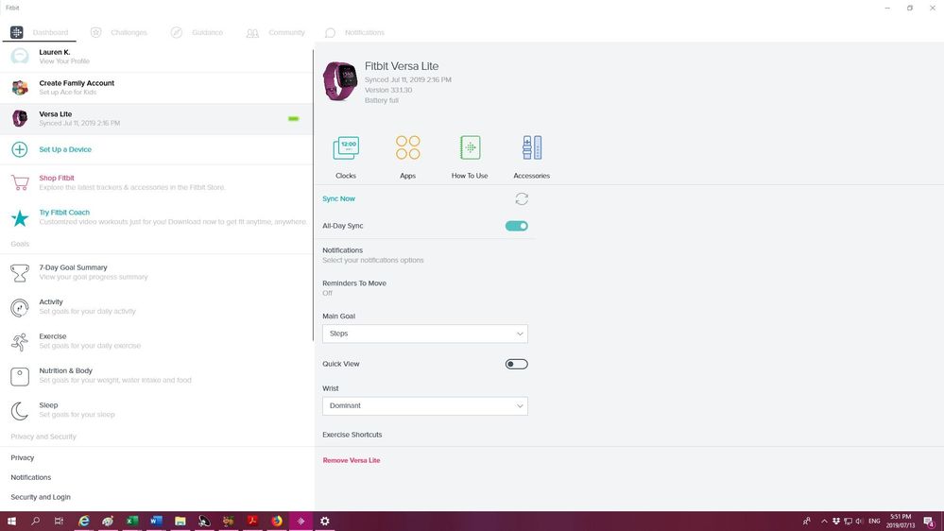Open the Apps gallery icon
The image size is (944, 531).
click(407, 147)
